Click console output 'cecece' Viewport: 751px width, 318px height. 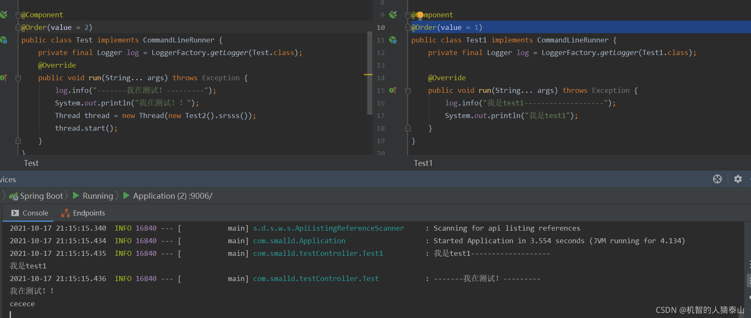(22, 304)
